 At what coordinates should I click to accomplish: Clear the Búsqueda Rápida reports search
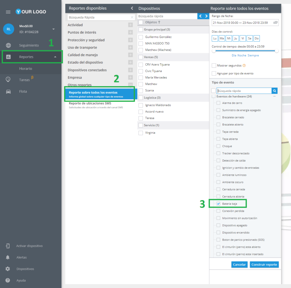click(132, 17)
